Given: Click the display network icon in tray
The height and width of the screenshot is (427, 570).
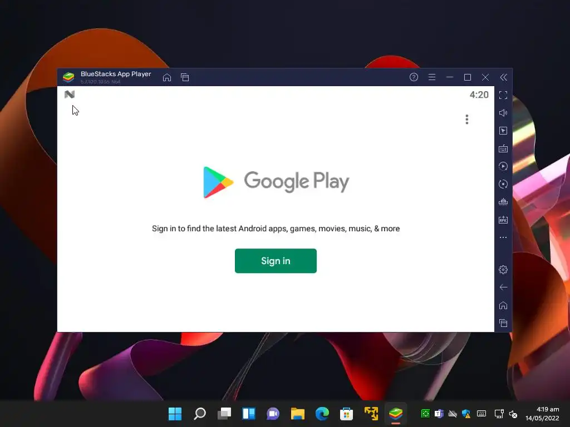Looking at the screenshot, I should [x=499, y=414].
